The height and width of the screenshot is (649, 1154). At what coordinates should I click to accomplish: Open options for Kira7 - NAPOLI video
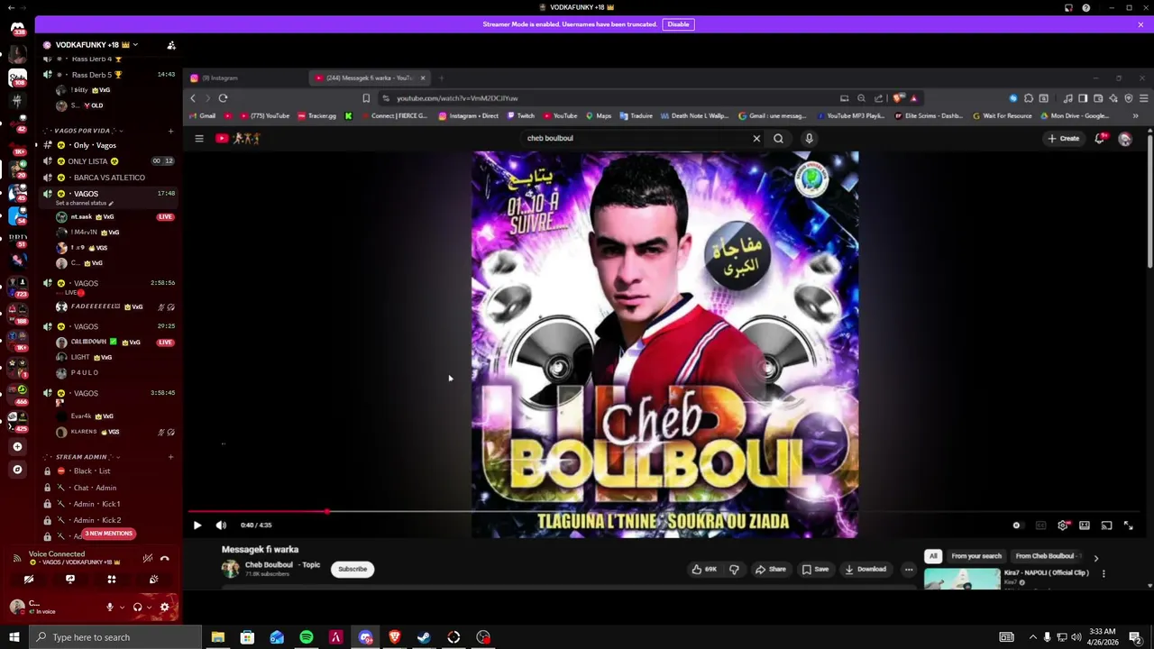click(1103, 573)
